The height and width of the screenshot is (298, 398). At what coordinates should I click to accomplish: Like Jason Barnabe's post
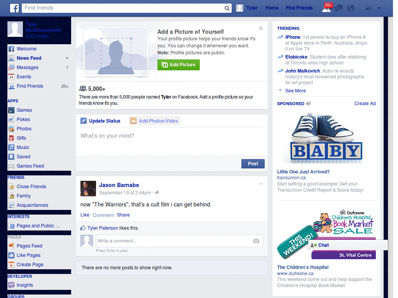coord(85,215)
